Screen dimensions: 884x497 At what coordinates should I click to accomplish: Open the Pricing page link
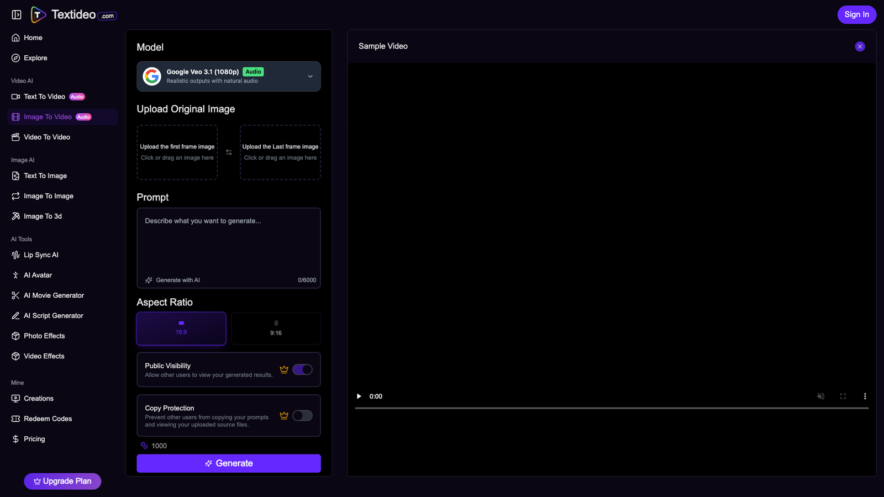pyautogui.click(x=62, y=439)
